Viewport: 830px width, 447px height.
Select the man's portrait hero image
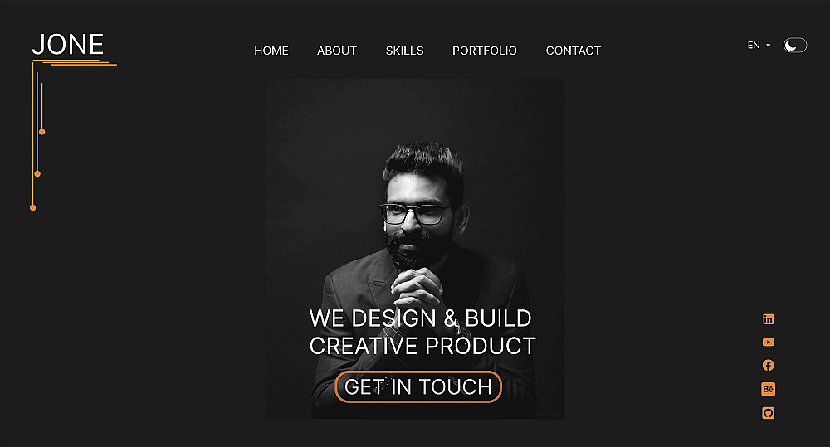pos(415,249)
